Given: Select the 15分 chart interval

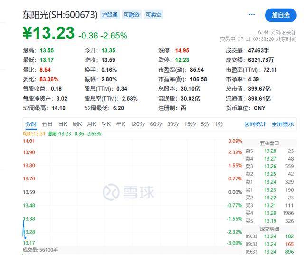Looking at the screenshot, I should [x=190, y=124].
